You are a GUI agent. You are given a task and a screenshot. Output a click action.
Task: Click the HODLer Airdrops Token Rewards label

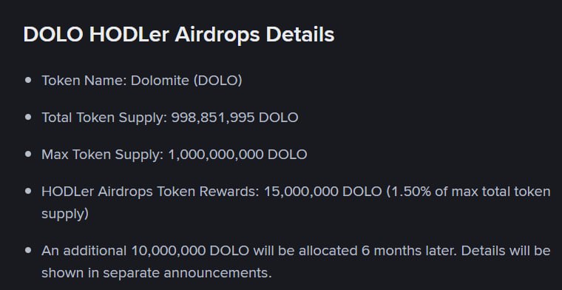(x=150, y=192)
